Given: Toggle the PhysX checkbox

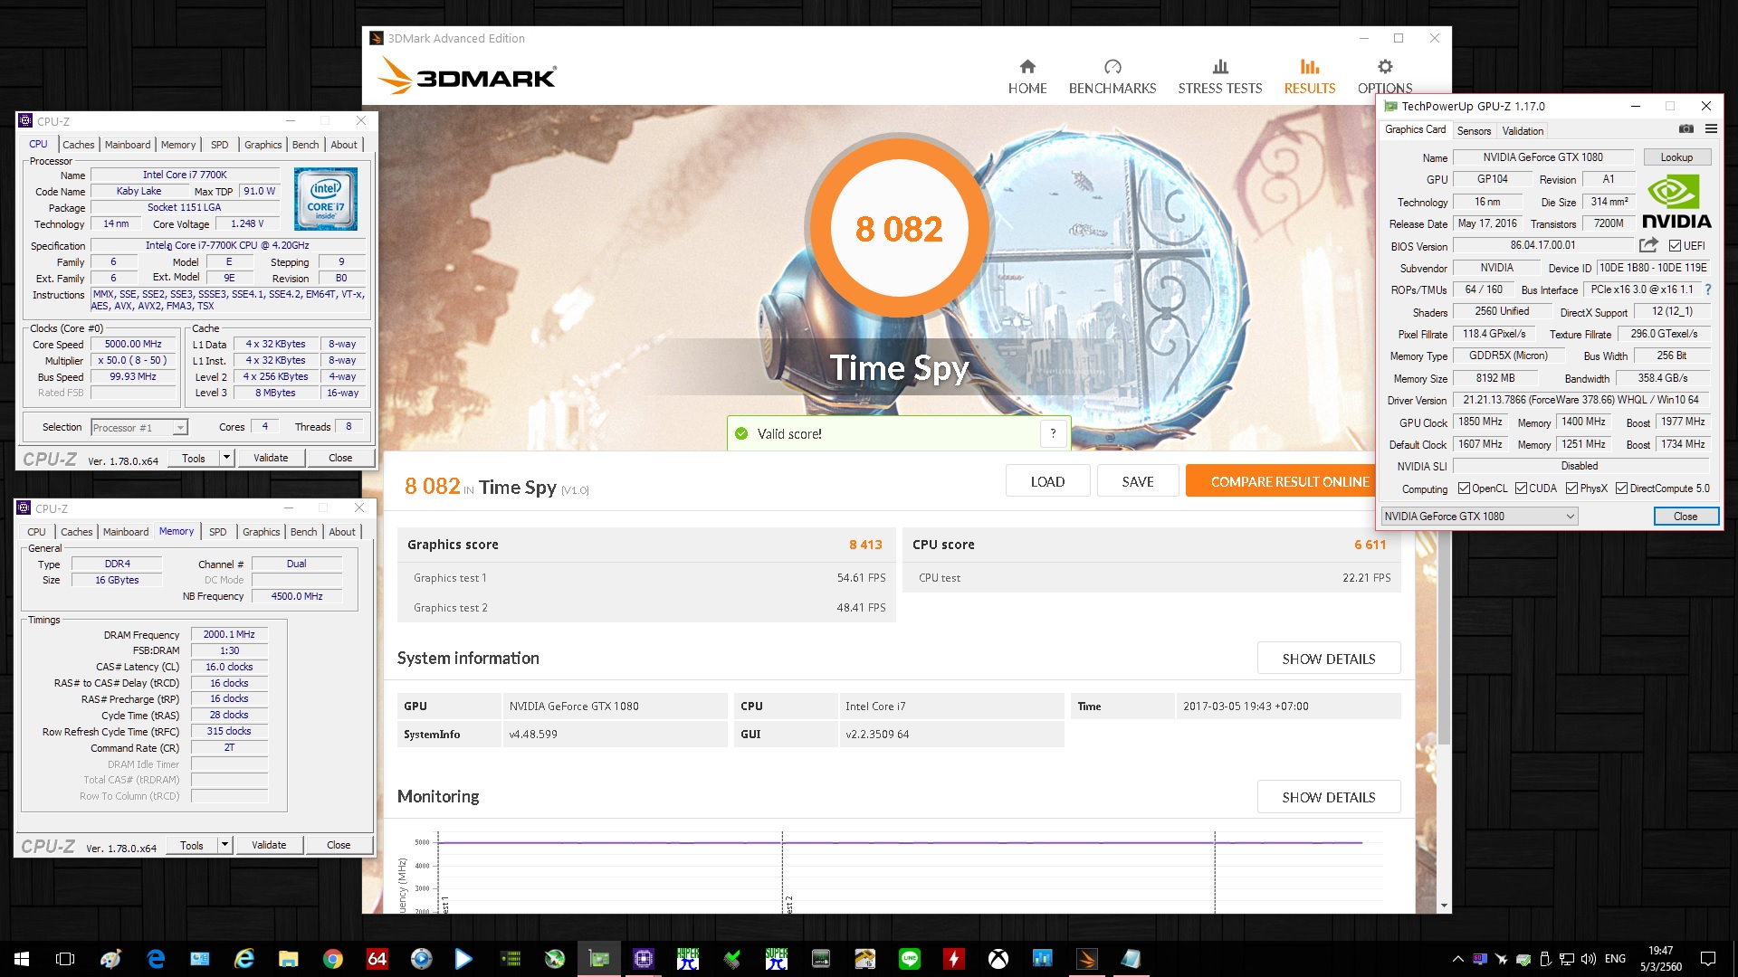Looking at the screenshot, I should click(x=1572, y=488).
